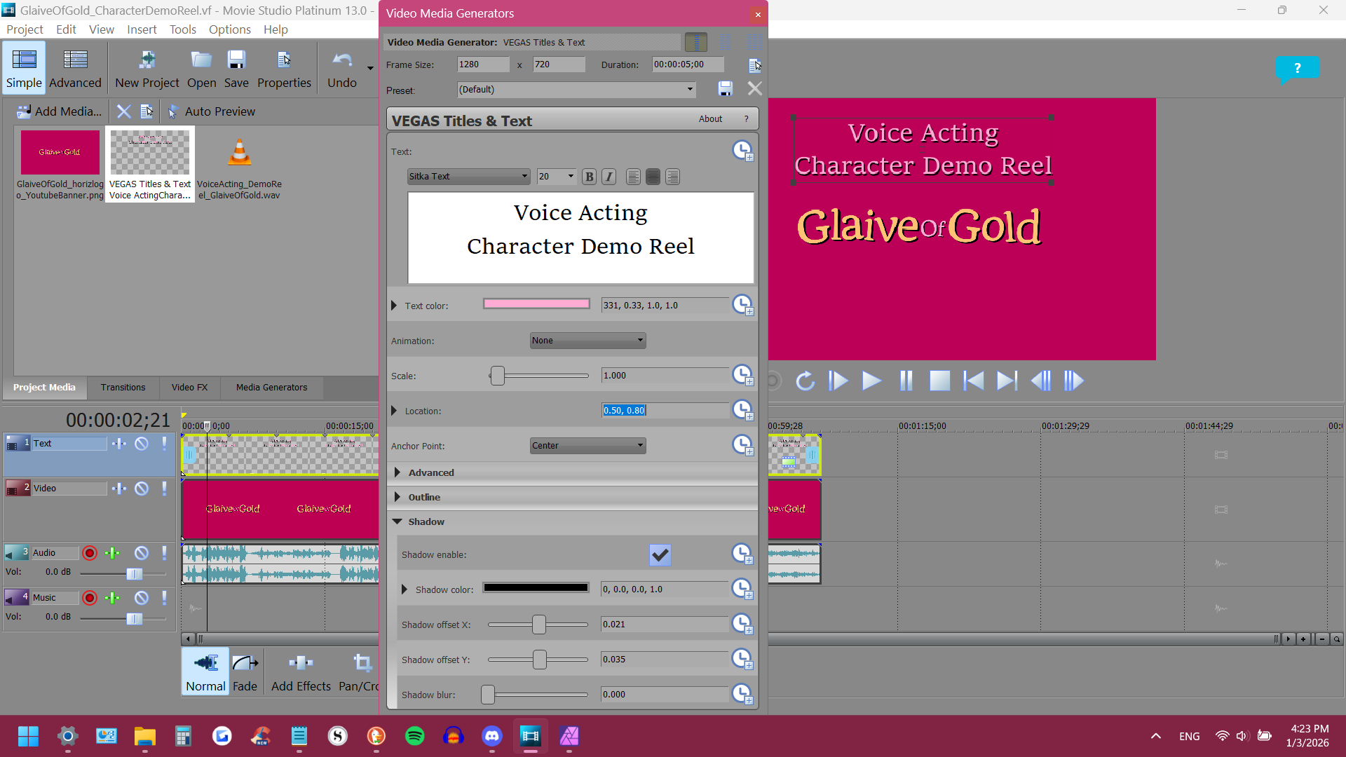Image resolution: width=1346 pixels, height=757 pixels.
Task: Click Save Preset floppy disk icon
Action: pyautogui.click(x=725, y=89)
